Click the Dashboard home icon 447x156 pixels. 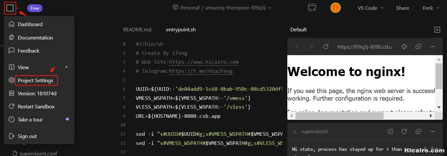point(12,24)
